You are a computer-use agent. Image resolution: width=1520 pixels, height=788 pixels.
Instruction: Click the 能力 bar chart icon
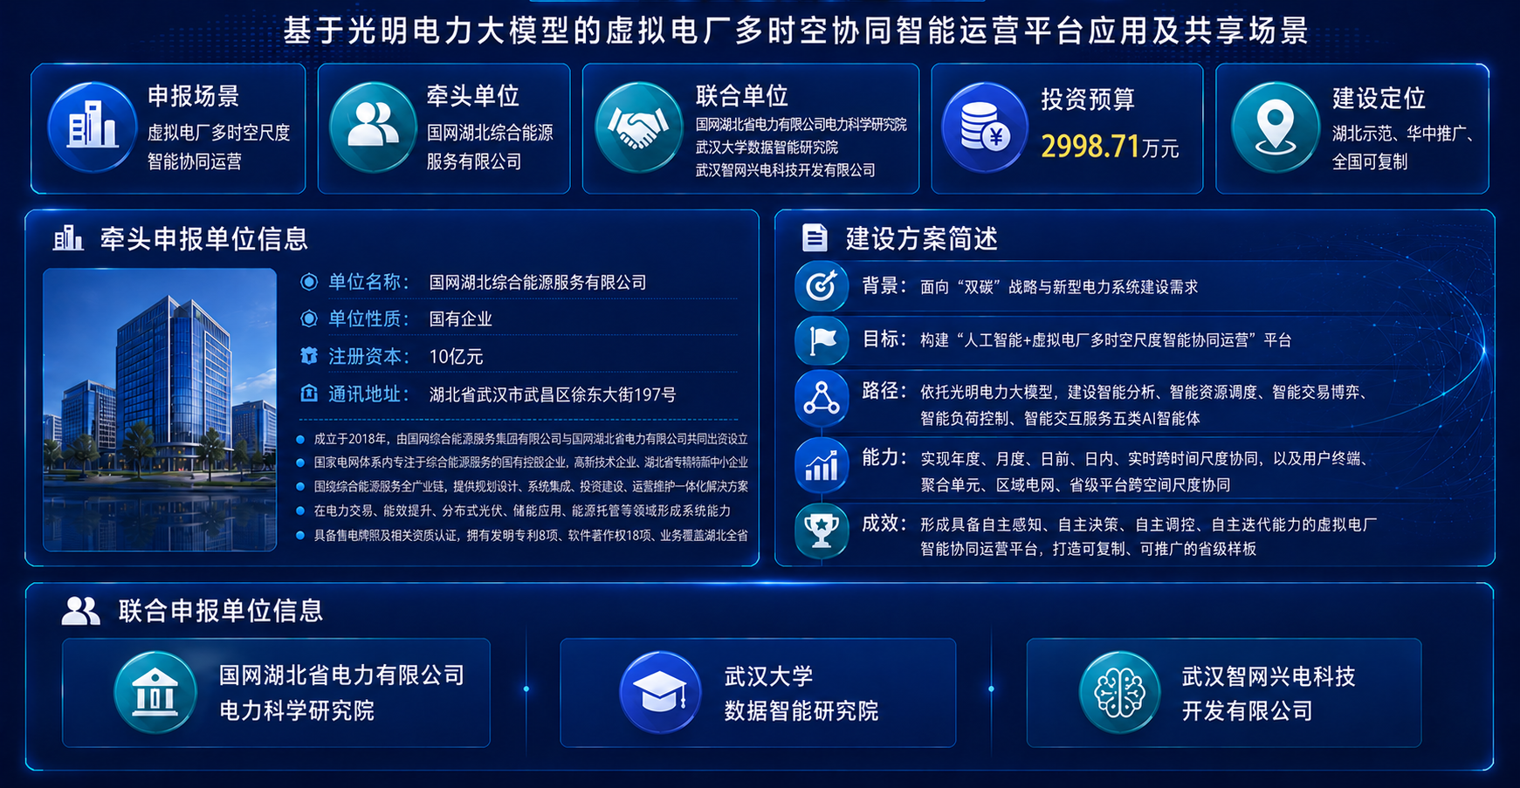tap(822, 465)
